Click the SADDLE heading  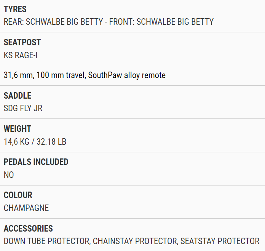pos(18,96)
